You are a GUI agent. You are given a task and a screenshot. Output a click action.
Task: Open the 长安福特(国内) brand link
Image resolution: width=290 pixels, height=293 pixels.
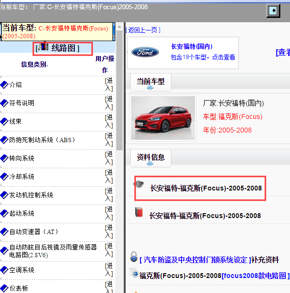coord(192,46)
